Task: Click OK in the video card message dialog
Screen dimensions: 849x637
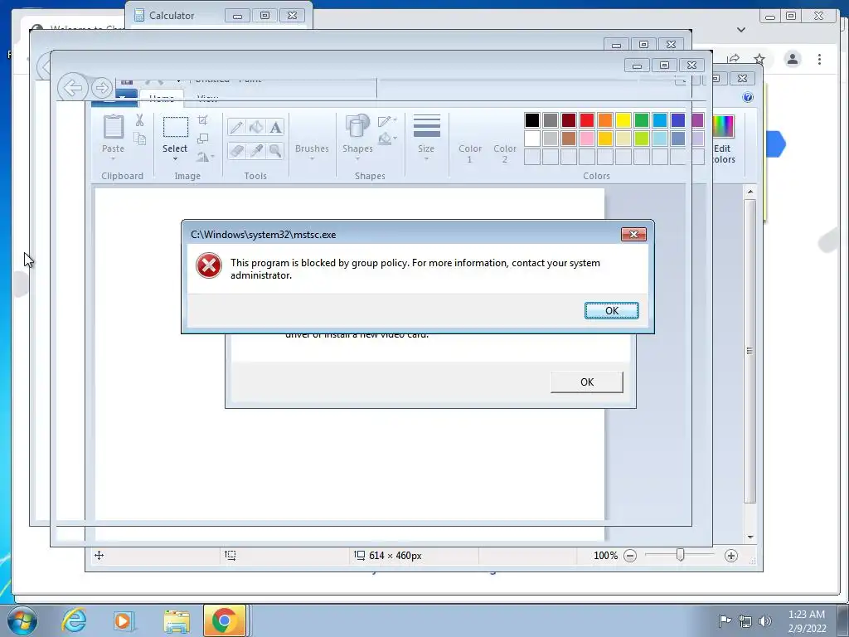Action: click(587, 382)
